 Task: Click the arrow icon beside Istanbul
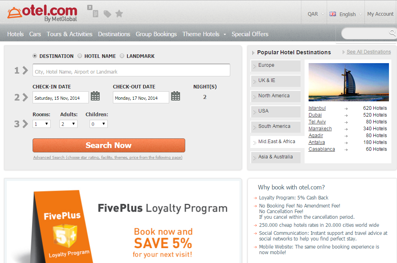tap(346, 109)
